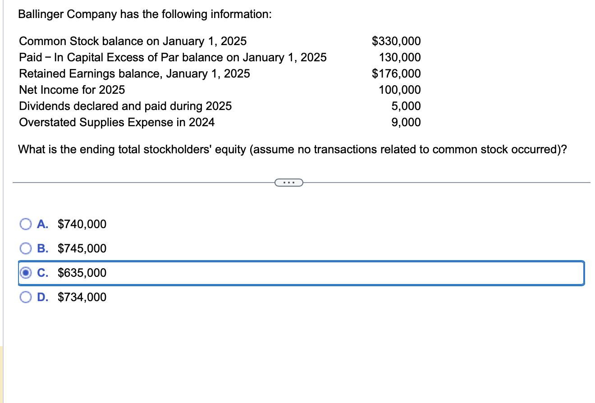Image resolution: width=595 pixels, height=403 pixels.
Task: Click the answer D label letter
Action: click(x=43, y=297)
